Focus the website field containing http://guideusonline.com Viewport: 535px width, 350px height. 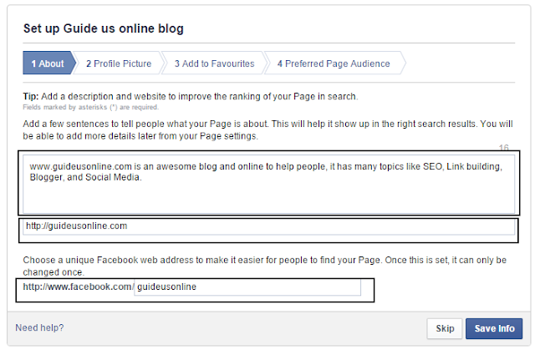pos(267,226)
